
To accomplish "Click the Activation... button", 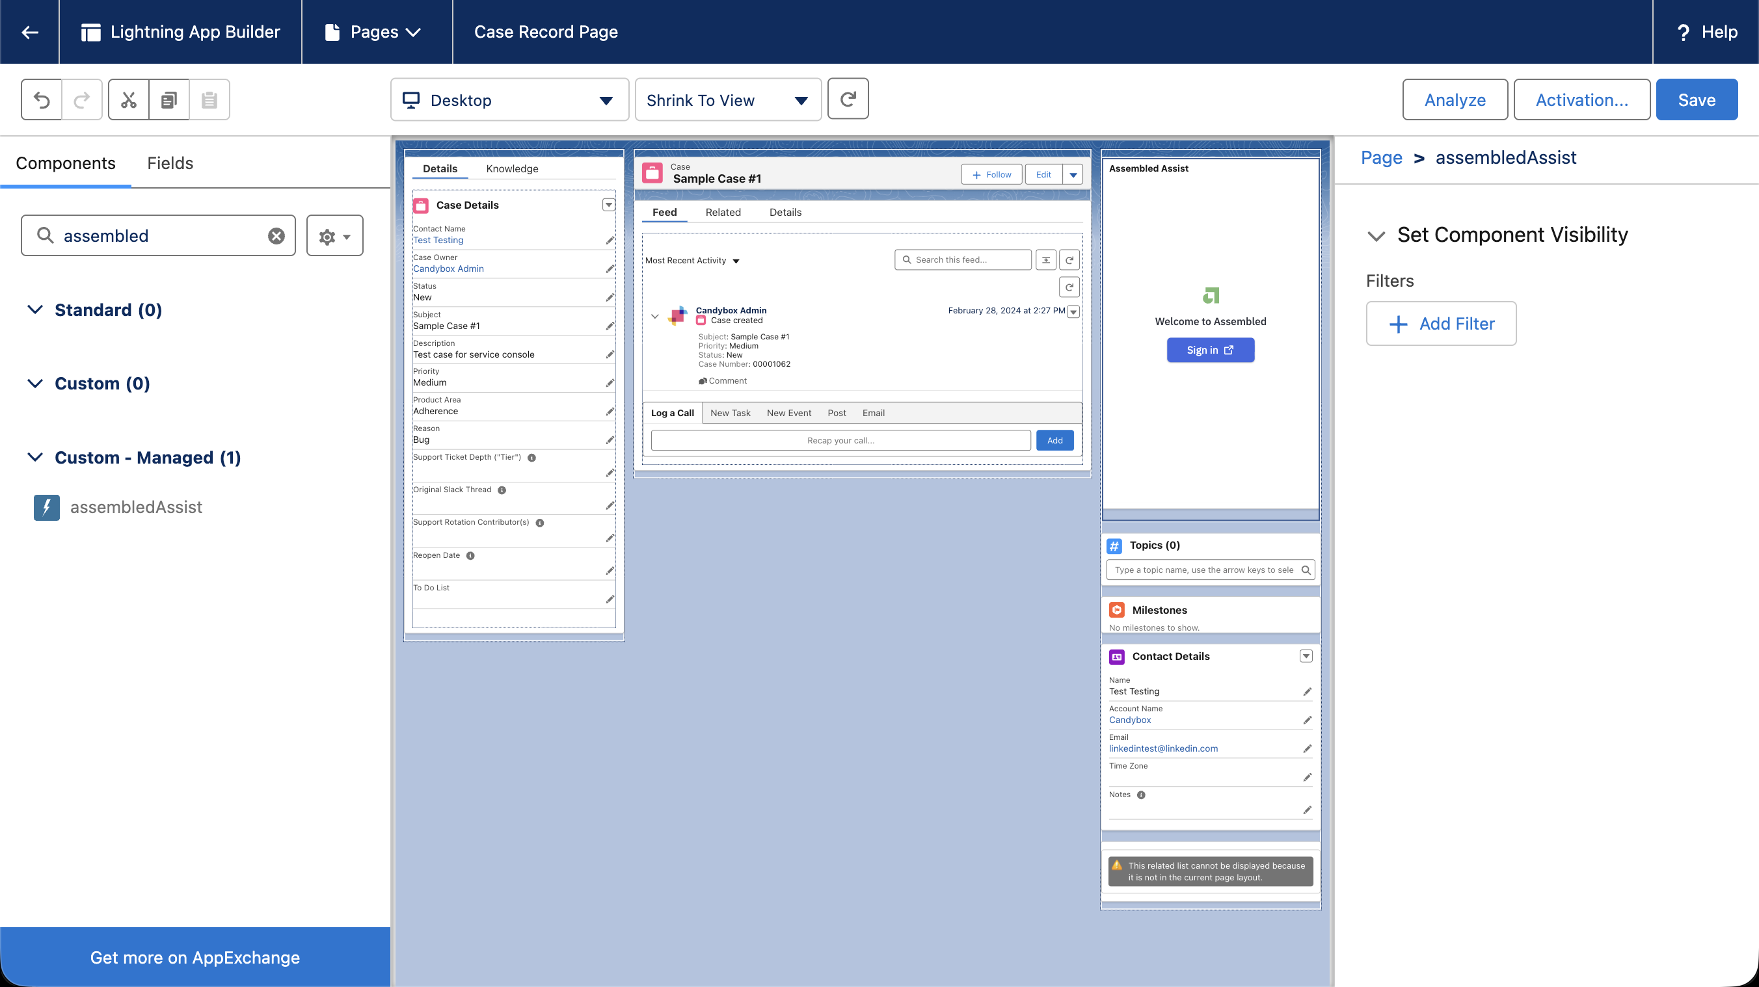I will [1581, 99].
